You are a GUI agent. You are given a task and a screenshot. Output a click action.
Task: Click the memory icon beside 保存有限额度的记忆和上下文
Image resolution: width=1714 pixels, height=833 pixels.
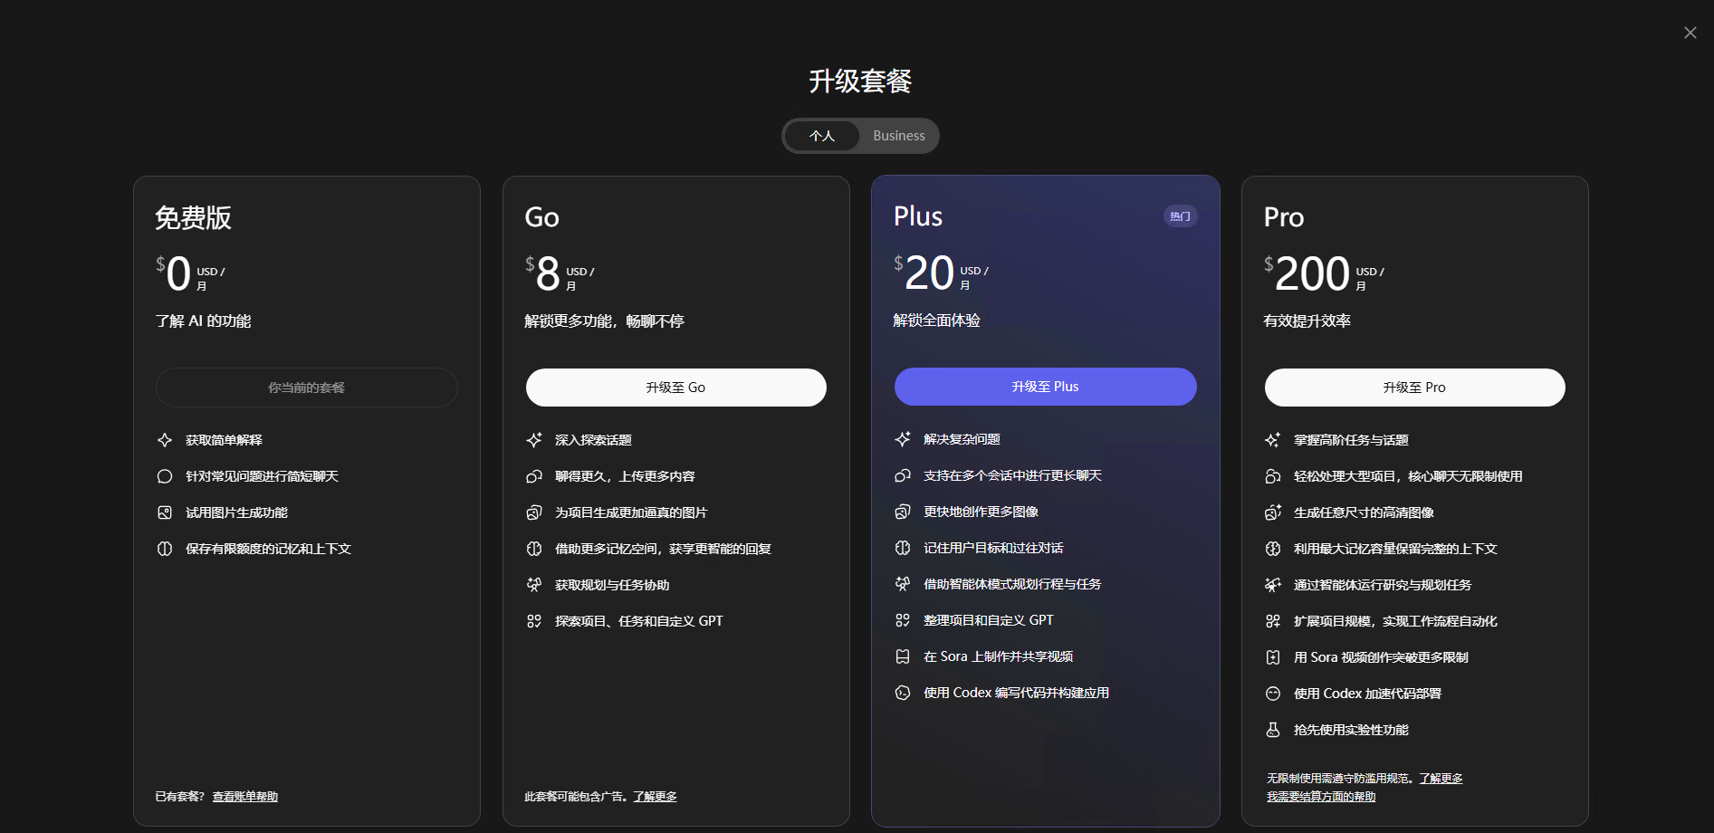click(165, 549)
